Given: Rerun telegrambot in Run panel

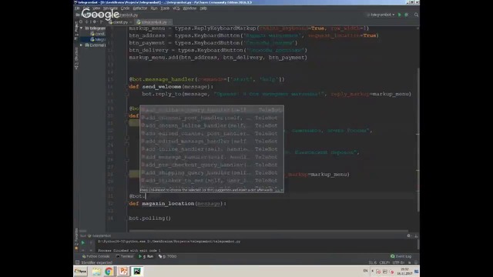Looking at the screenshot, I should 83,242.
